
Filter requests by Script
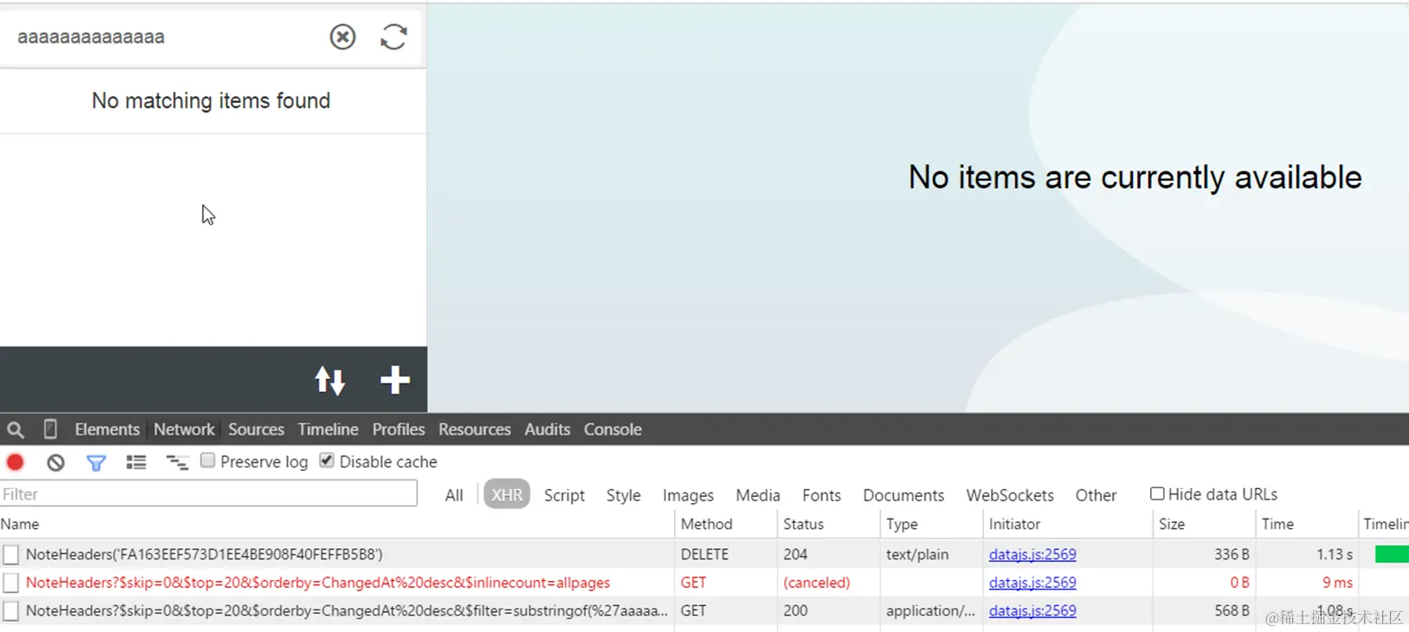564,495
